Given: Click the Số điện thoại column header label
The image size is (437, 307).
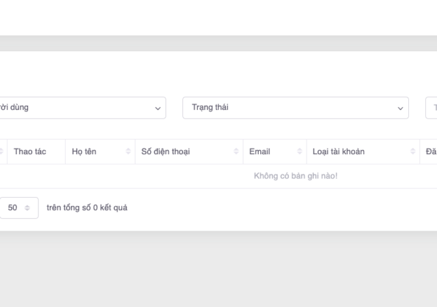Looking at the screenshot, I should click(165, 151).
